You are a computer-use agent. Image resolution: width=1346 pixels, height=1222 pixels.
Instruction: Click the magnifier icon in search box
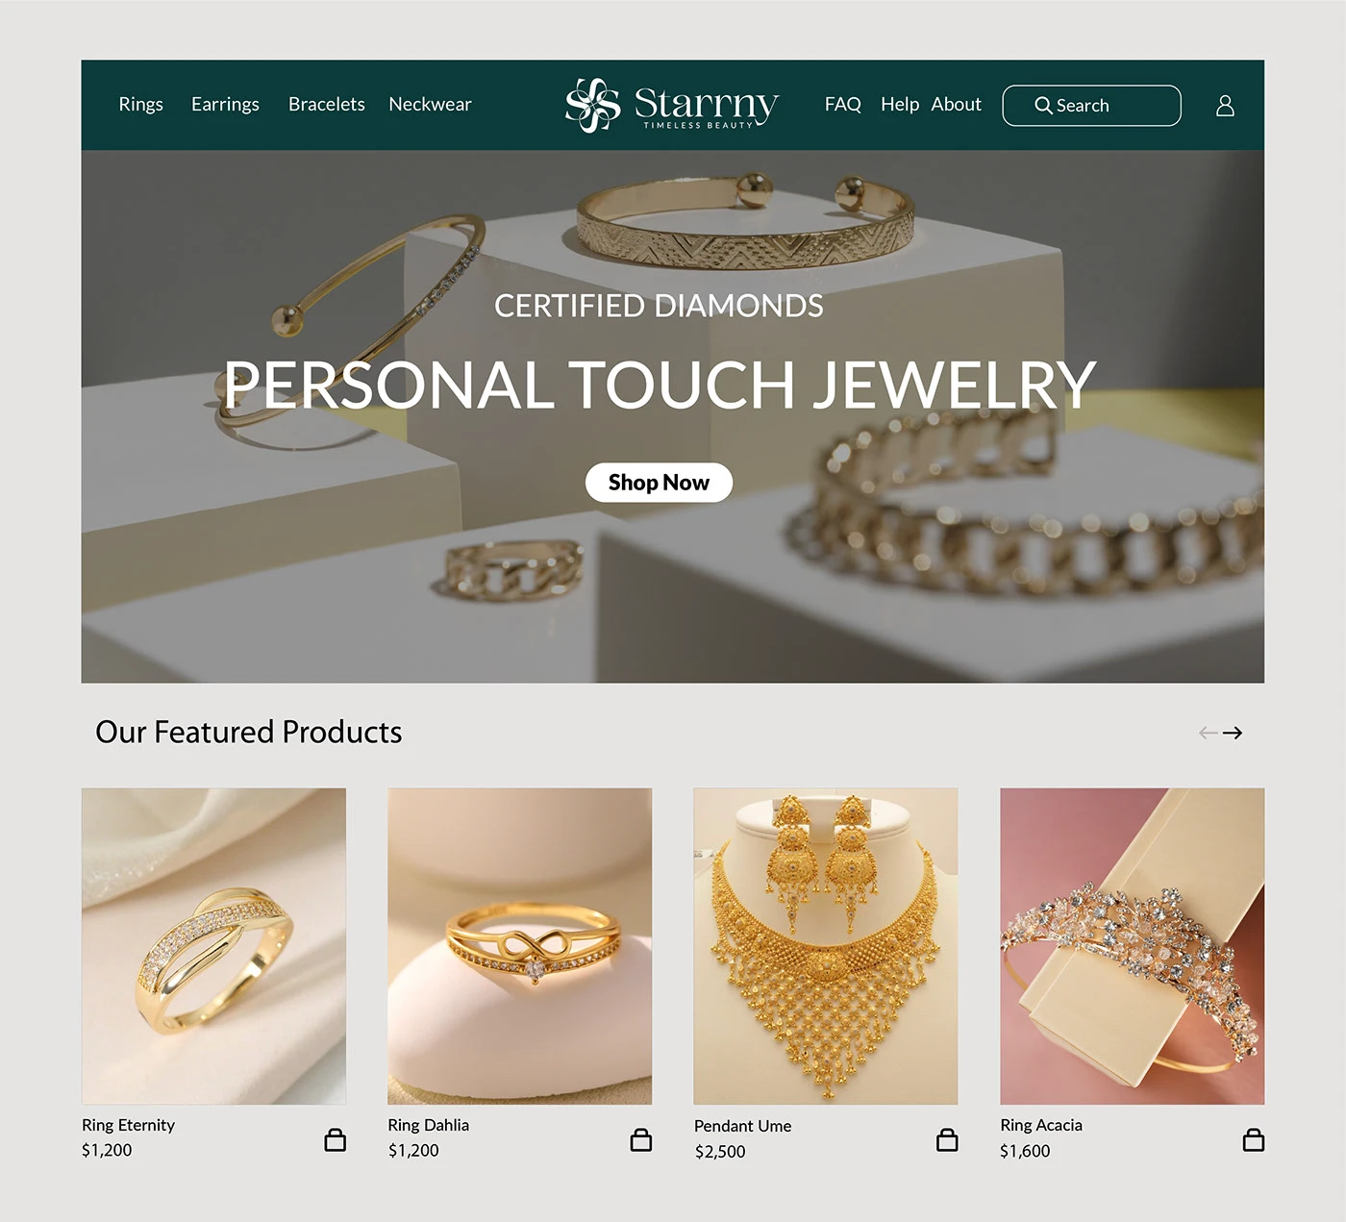(x=1043, y=105)
